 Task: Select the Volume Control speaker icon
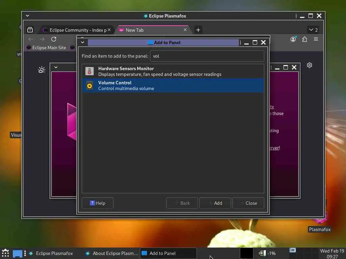[89, 86]
